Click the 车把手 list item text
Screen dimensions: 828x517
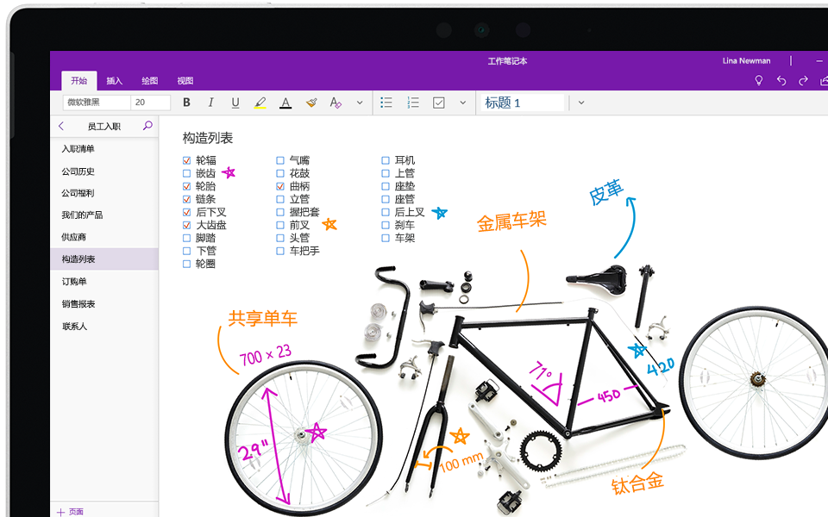(304, 251)
